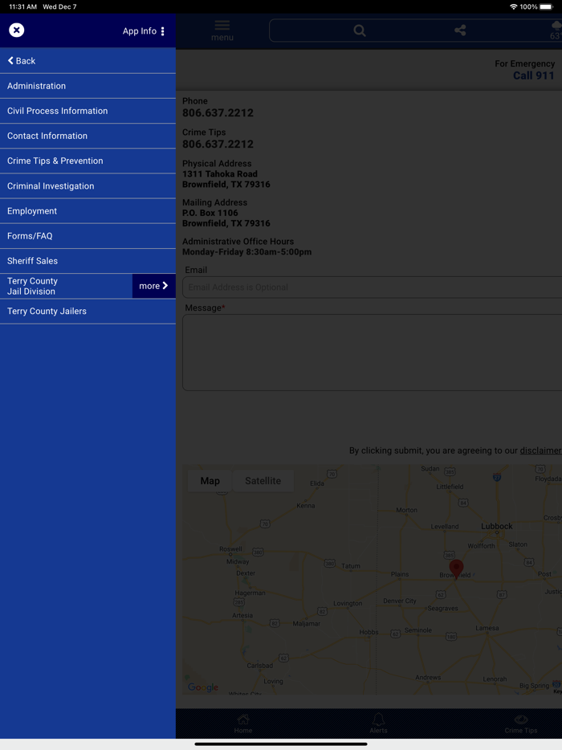This screenshot has height=750, width=562.
Task: Open the disclaimer link
Action: point(540,450)
